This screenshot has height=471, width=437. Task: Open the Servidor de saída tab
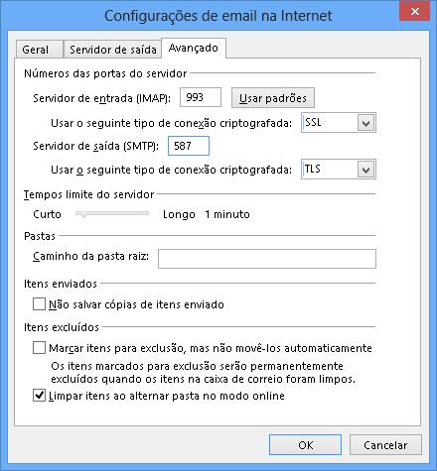point(112,50)
